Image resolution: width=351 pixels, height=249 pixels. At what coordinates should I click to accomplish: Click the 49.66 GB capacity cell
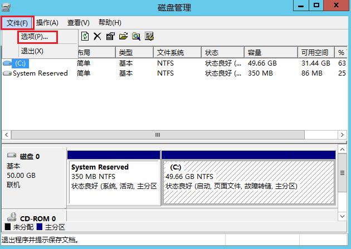[x=262, y=63]
